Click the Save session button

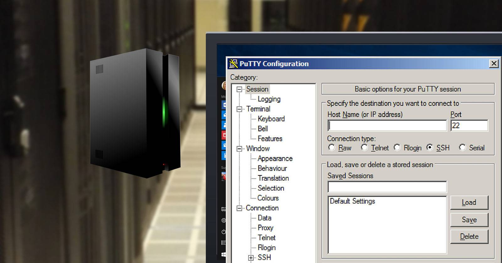pyautogui.click(x=469, y=220)
